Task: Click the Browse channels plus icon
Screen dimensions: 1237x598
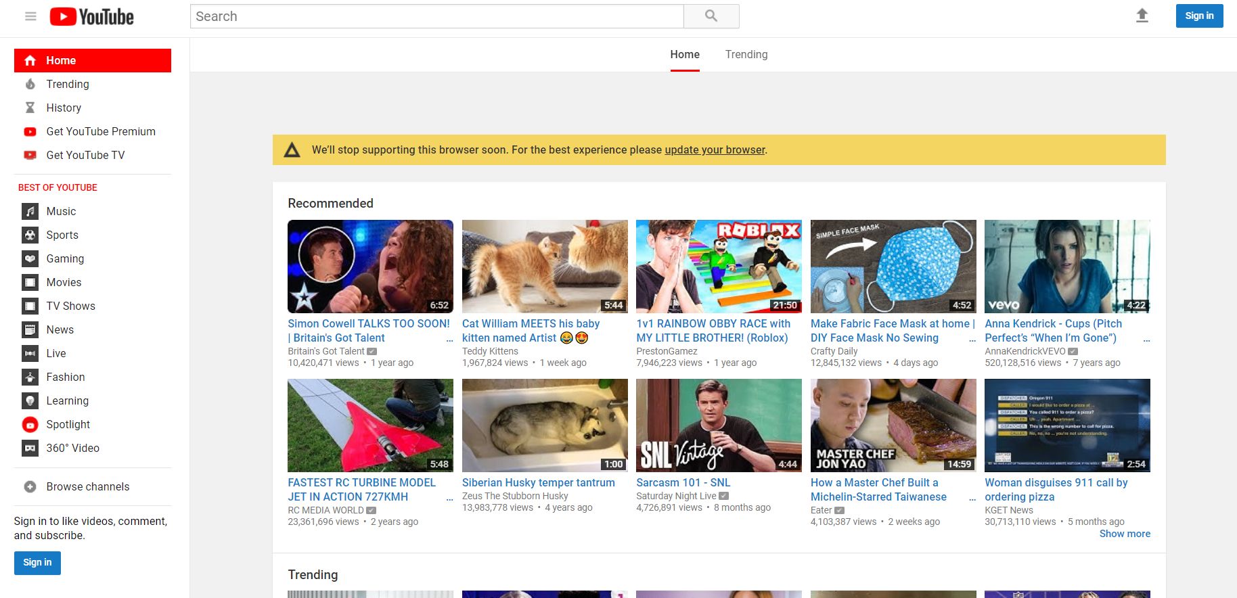Action: [30, 486]
